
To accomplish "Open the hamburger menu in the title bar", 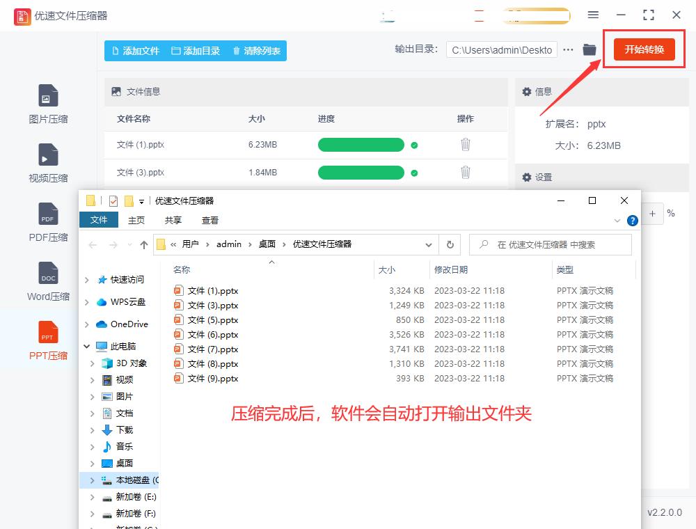I will (593, 15).
